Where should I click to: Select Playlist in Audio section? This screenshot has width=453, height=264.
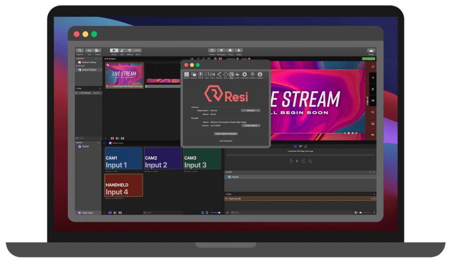(301, 177)
